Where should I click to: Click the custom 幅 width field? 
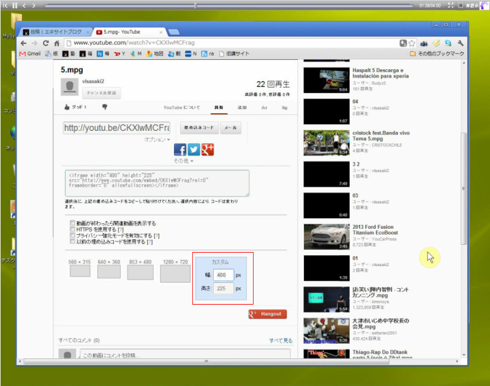point(224,275)
